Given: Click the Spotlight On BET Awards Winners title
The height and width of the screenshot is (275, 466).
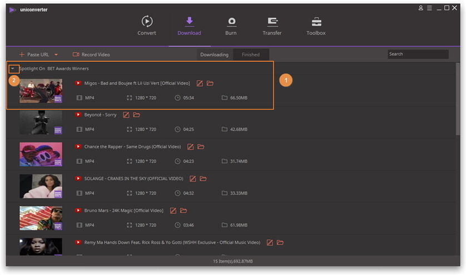Looking at the screenshot, I should 54,68.
